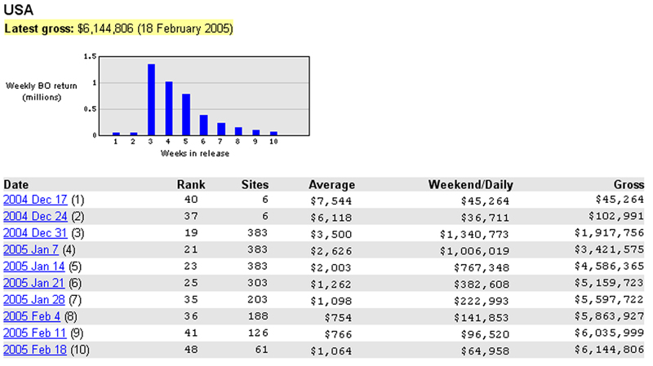This screenshot has height=366, width=653.
Task: Open the 2005 Feb 4 date link
Action: (32, 316)
